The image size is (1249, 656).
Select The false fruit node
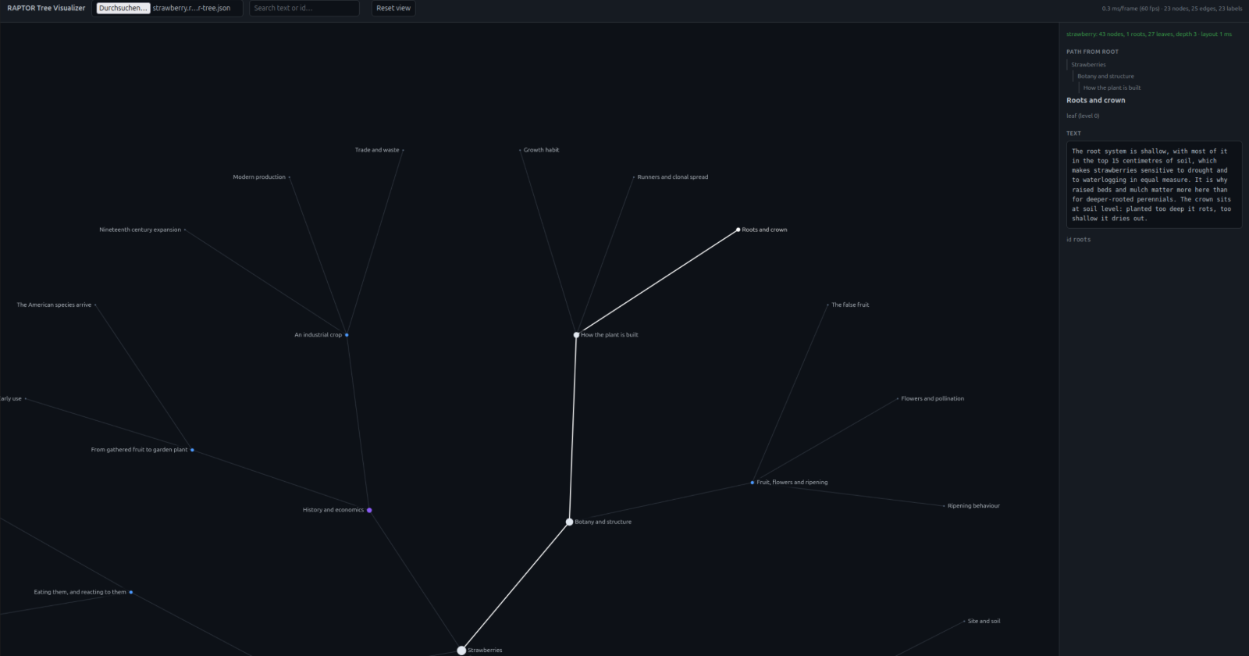(827, 305)
